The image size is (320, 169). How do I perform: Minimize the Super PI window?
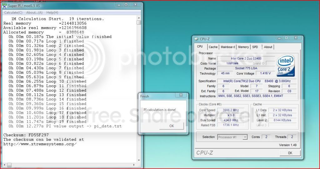[119, 4]
